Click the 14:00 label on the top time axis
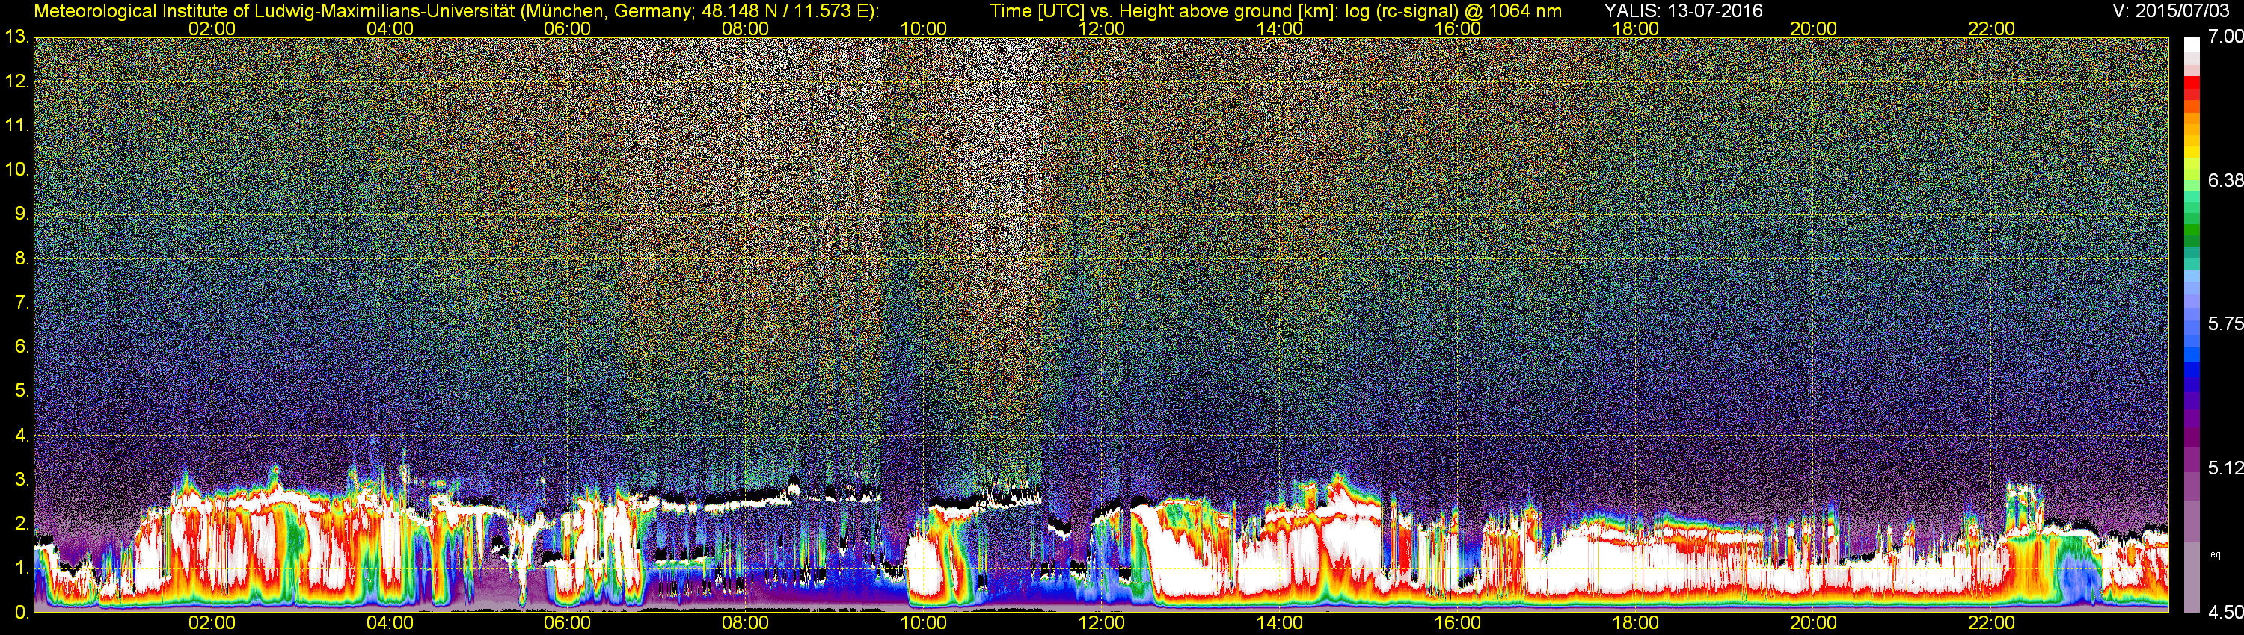Image resolution: width=2244 pixels, height=635 pixels. point(1280,28)
